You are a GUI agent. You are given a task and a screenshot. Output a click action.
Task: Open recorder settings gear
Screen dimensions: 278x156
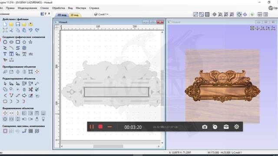pyautogui.click(x=236, y=127)
